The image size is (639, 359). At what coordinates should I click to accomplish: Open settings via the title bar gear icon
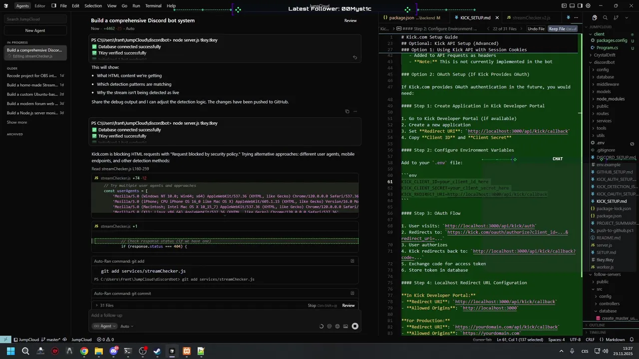(x=587, y=6)
